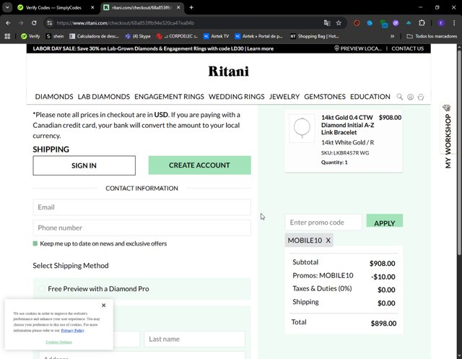Open DIAMONDS menu
462x359 pixels.
coord(54,97)
